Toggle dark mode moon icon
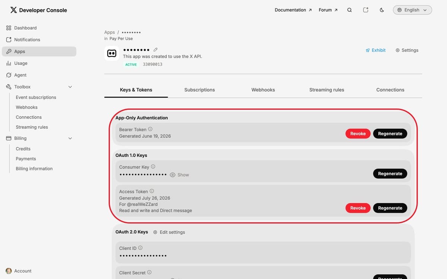The height and width of the screenshot is (279, 447). [382, 10]
